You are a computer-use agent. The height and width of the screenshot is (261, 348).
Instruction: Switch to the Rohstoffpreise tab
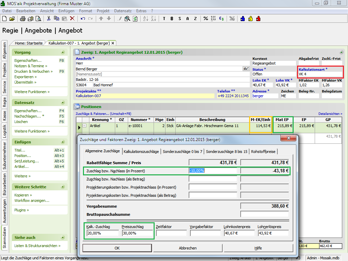(263, 151)
